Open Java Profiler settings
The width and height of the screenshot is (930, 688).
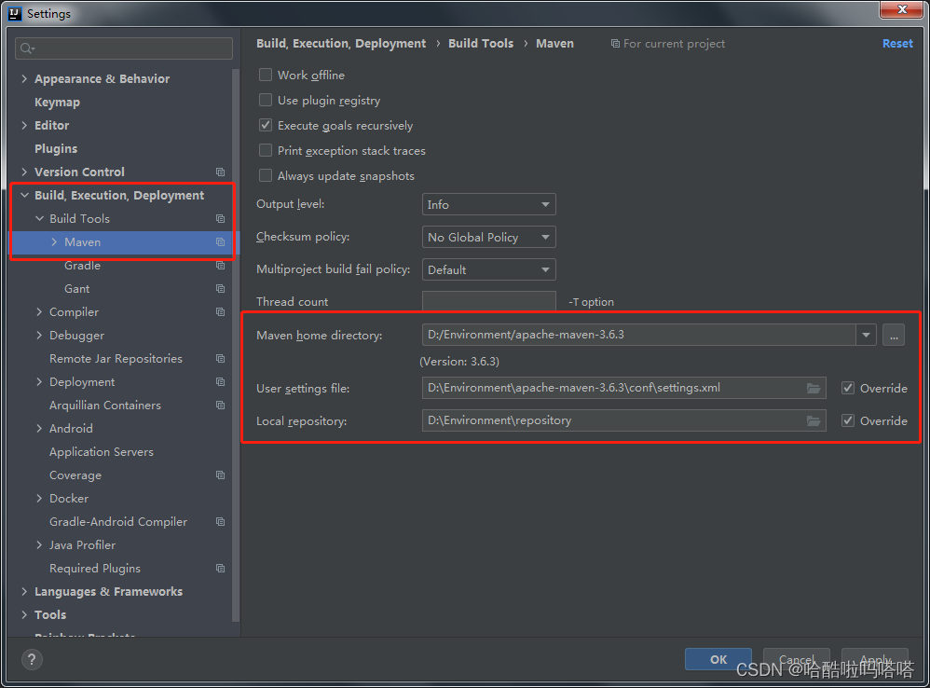(x=82, y=545)
